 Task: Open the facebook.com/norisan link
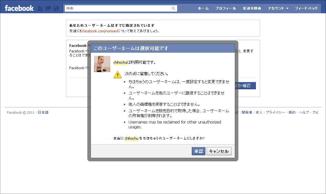click(x=100, y=31)
